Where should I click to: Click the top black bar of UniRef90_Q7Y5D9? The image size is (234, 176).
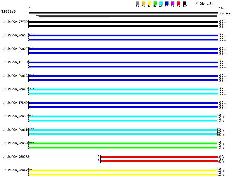click(123, 22)
